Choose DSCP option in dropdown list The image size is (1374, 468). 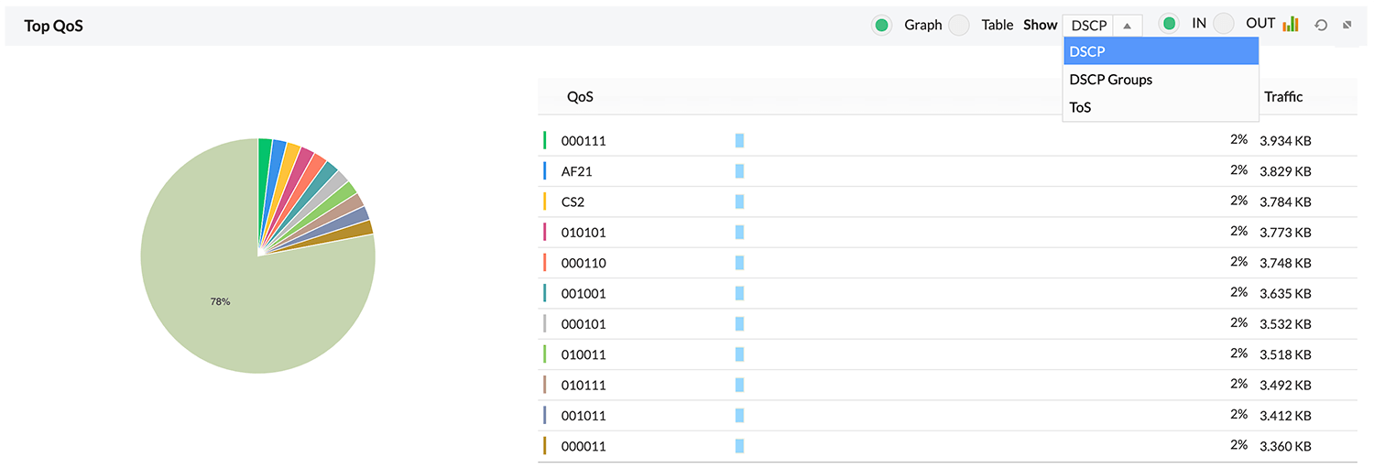tap(1161, 51)
